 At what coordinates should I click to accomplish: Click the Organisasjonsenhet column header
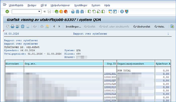pos(136,64)
